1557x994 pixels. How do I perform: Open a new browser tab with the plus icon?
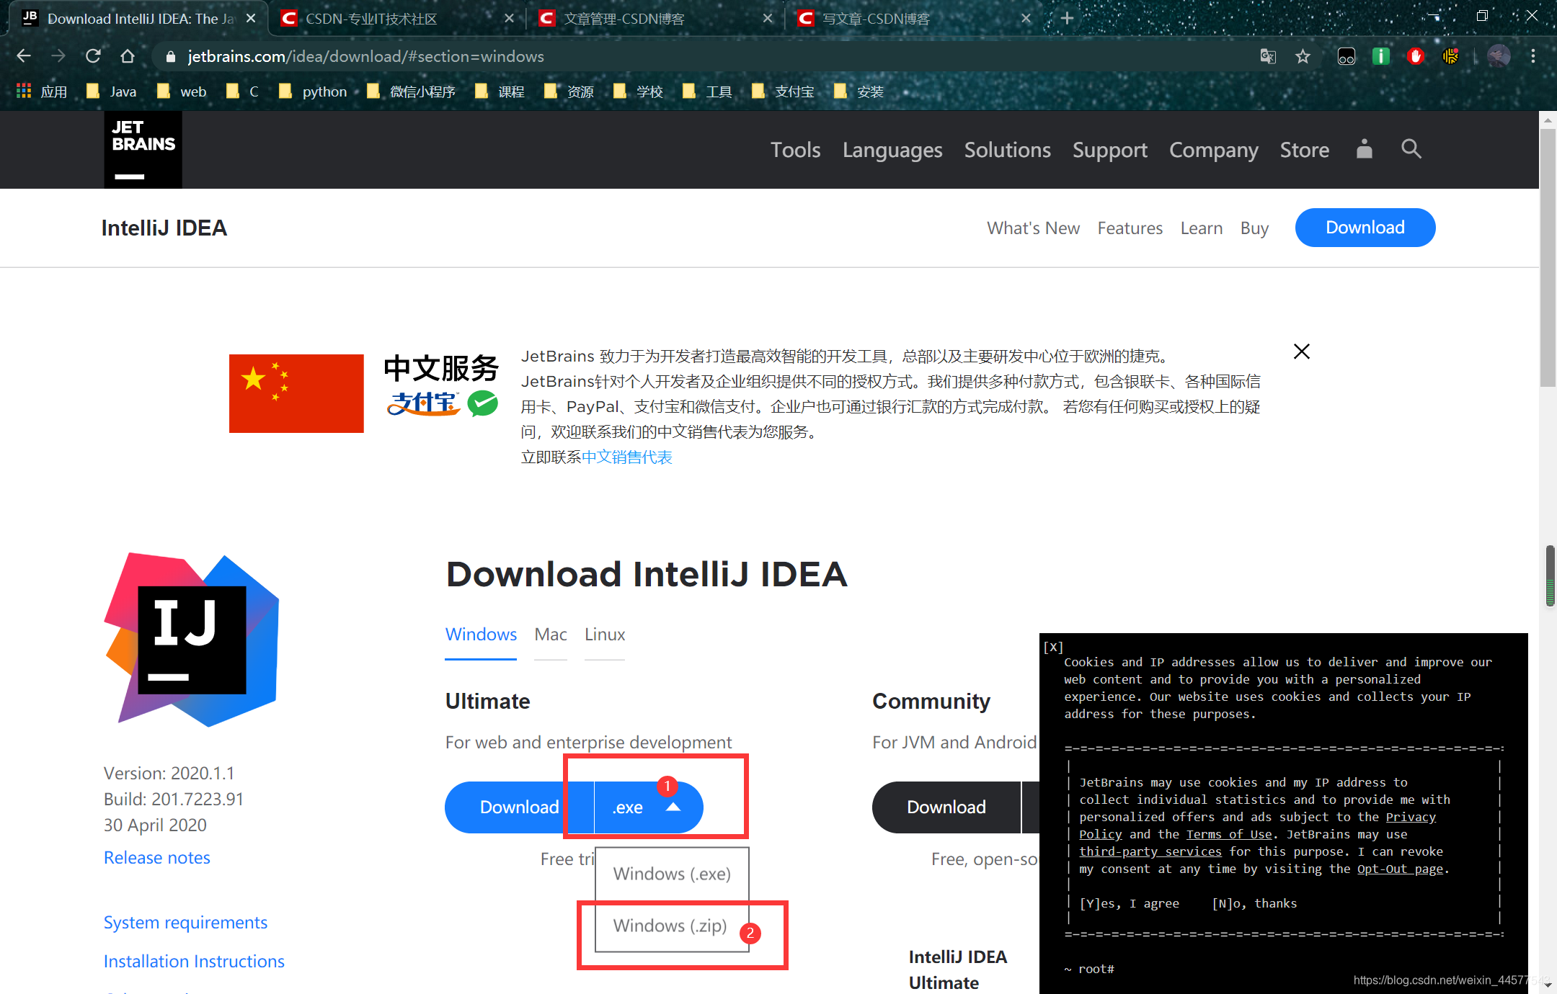[x=1066, y=17]
